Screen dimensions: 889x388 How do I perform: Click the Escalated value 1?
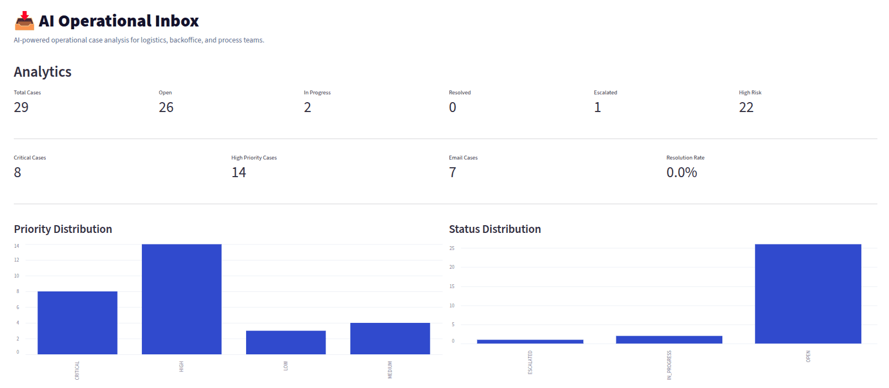[597, 107]
